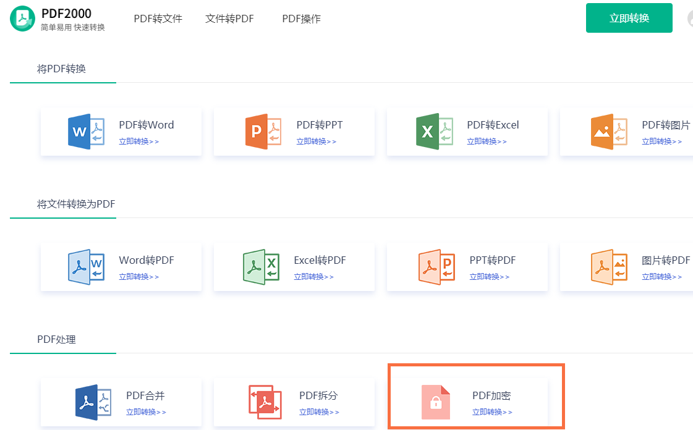Viewport: 693px width, 430px height.
Task: Click the PDF转图片 icon
Action: 609,132
